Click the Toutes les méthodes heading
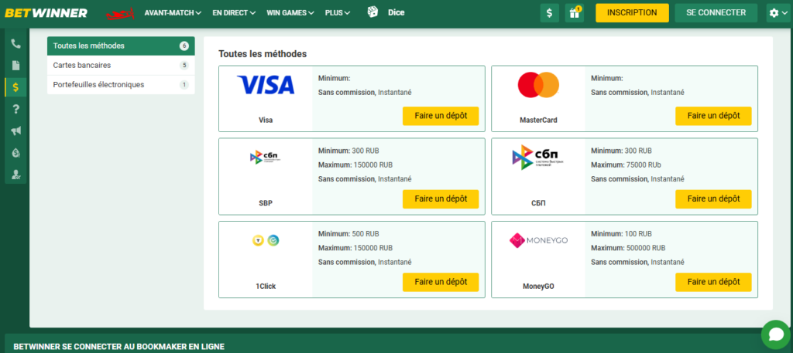 tap(263, 54)
